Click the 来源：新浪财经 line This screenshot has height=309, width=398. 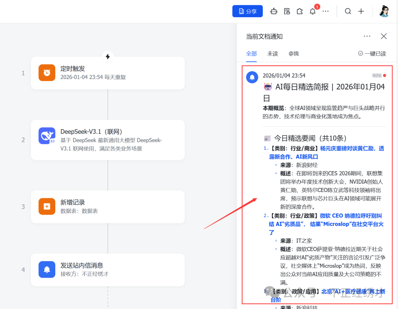pyautogui.click(x=299, y=165)
